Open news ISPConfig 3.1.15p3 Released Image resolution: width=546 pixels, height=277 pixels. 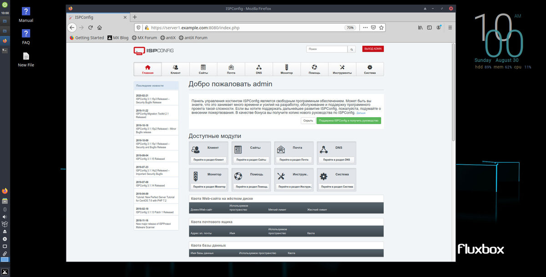click(152, 100)
